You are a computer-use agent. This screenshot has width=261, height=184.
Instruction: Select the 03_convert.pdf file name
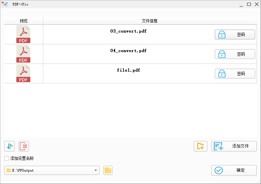[x=128, y=31]
